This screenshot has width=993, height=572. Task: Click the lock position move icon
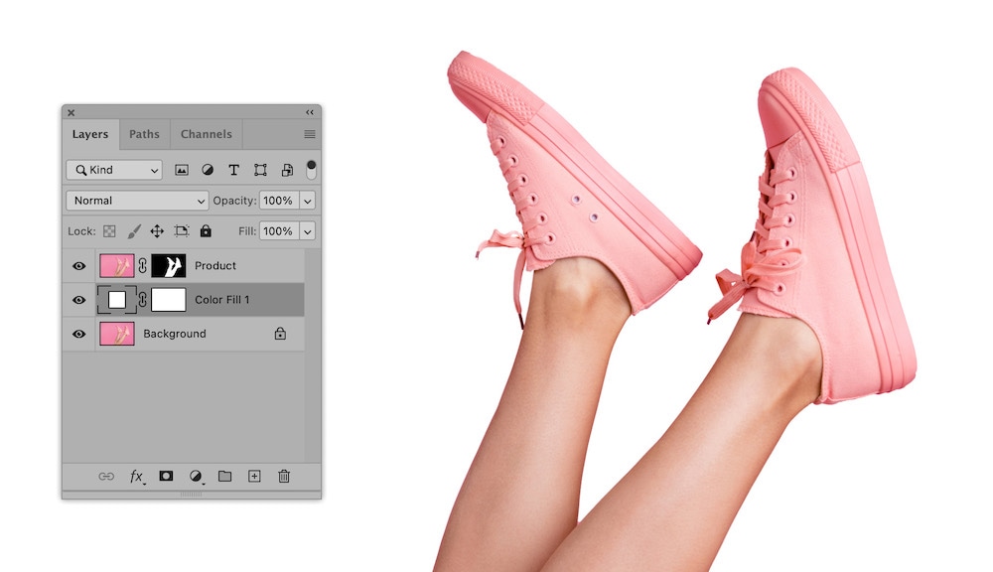click(x=157, y=231)
